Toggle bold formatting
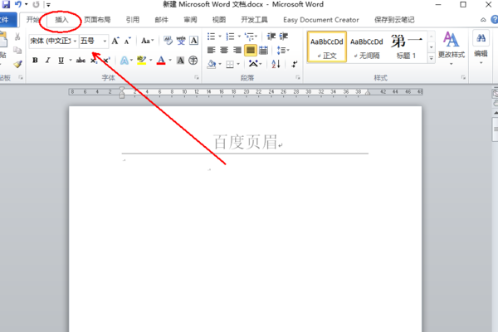498x332 pixels. [x=35, y=60]
